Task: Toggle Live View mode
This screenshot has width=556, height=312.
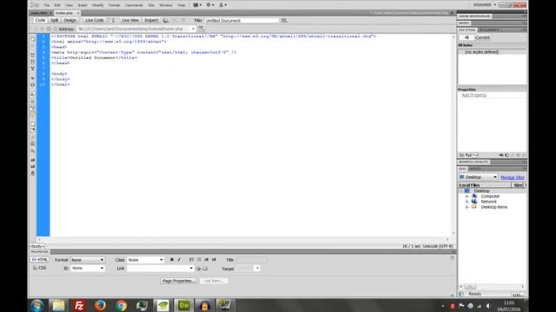Action: (x=130, y=21)
